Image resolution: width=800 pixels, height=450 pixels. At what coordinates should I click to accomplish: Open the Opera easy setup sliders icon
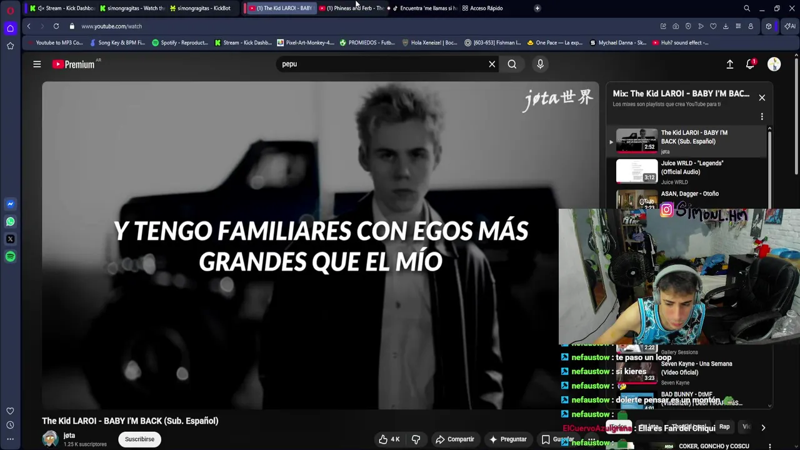(738, 26)
